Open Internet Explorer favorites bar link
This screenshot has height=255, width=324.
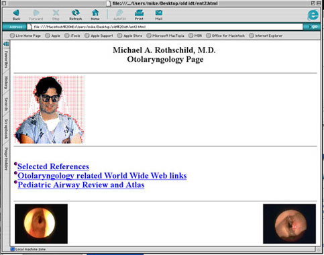click(x=266, y=36)
